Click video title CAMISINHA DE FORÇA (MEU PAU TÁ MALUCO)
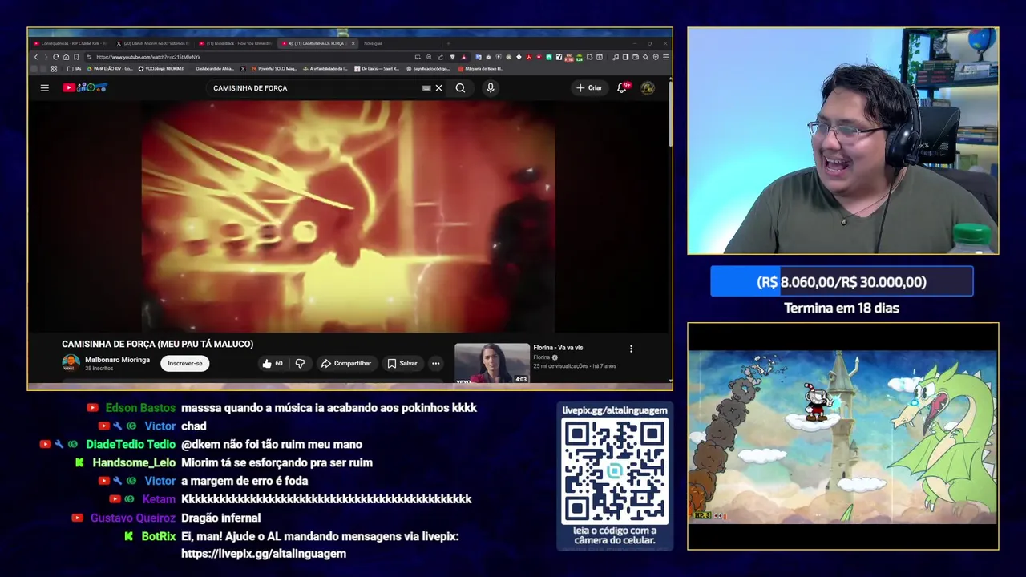The image size is (1026, 577). click(x=158, y=344)
